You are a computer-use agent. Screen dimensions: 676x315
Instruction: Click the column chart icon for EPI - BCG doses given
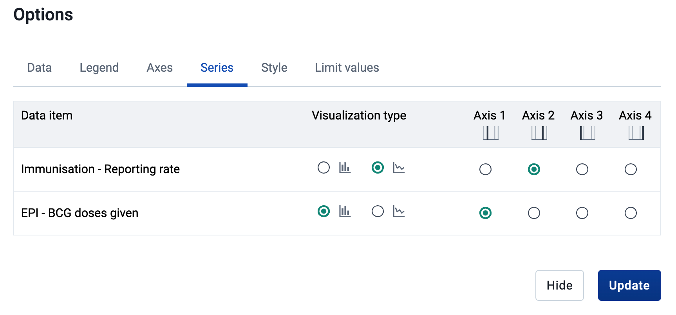345,212
